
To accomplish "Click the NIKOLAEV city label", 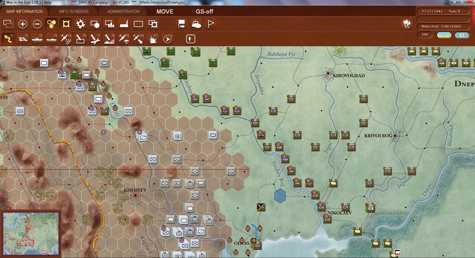I will [x=340, y=213].
